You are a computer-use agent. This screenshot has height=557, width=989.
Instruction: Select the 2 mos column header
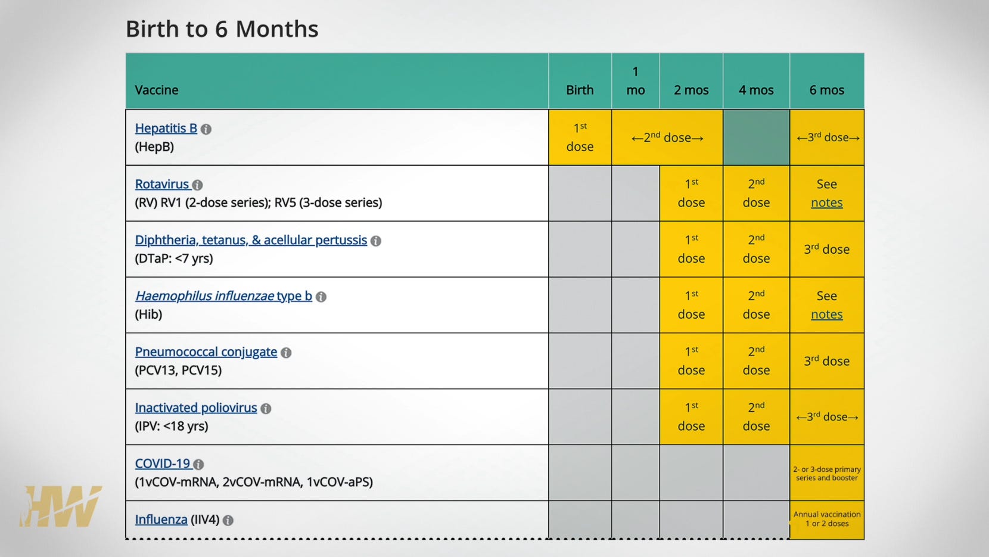[x=691, y=81]
